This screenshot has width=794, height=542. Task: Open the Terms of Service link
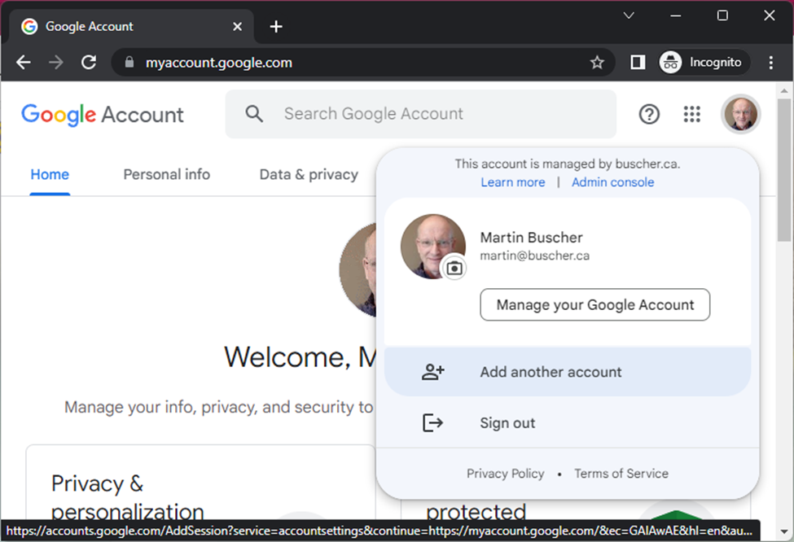click(x=621, y=474)
